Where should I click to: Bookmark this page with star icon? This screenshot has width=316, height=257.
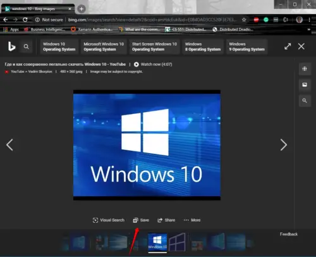point(244,20)
